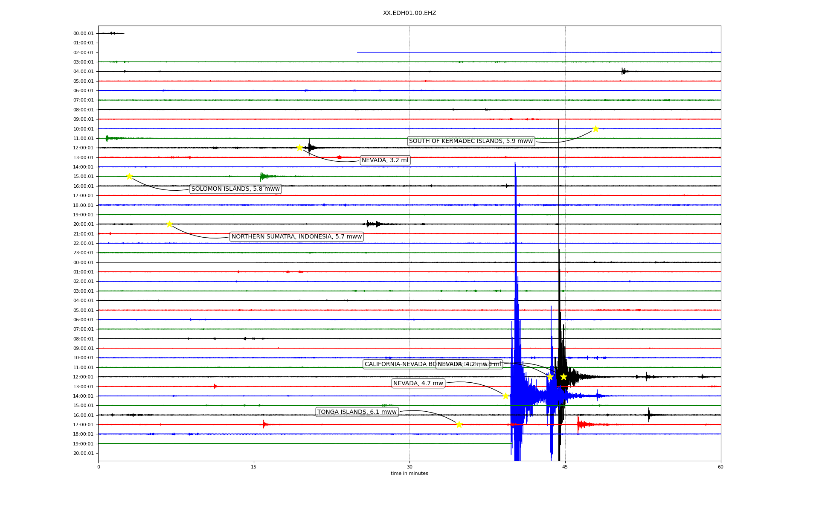Click the South of Kermadec Islands star marker

pyautogui.click(x=595, y=129)
